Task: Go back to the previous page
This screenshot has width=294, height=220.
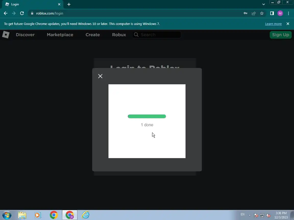Action: [6, 13]
